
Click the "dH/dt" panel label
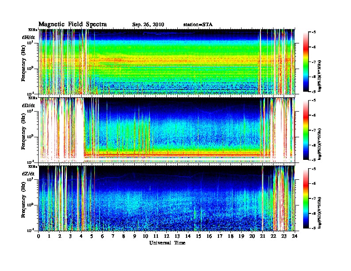(28, 37)
